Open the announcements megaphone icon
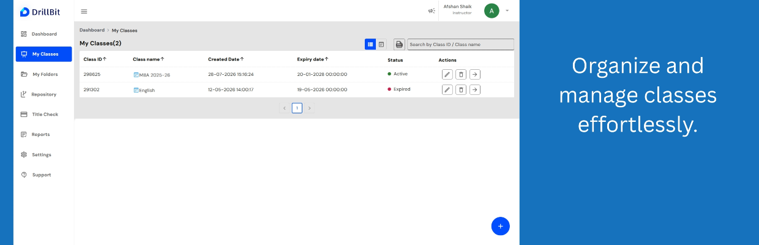759x245 pixels. (432, 10)
